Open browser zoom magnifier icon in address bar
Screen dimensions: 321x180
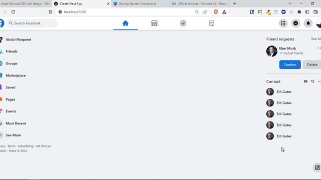click(x=197, y=12)
